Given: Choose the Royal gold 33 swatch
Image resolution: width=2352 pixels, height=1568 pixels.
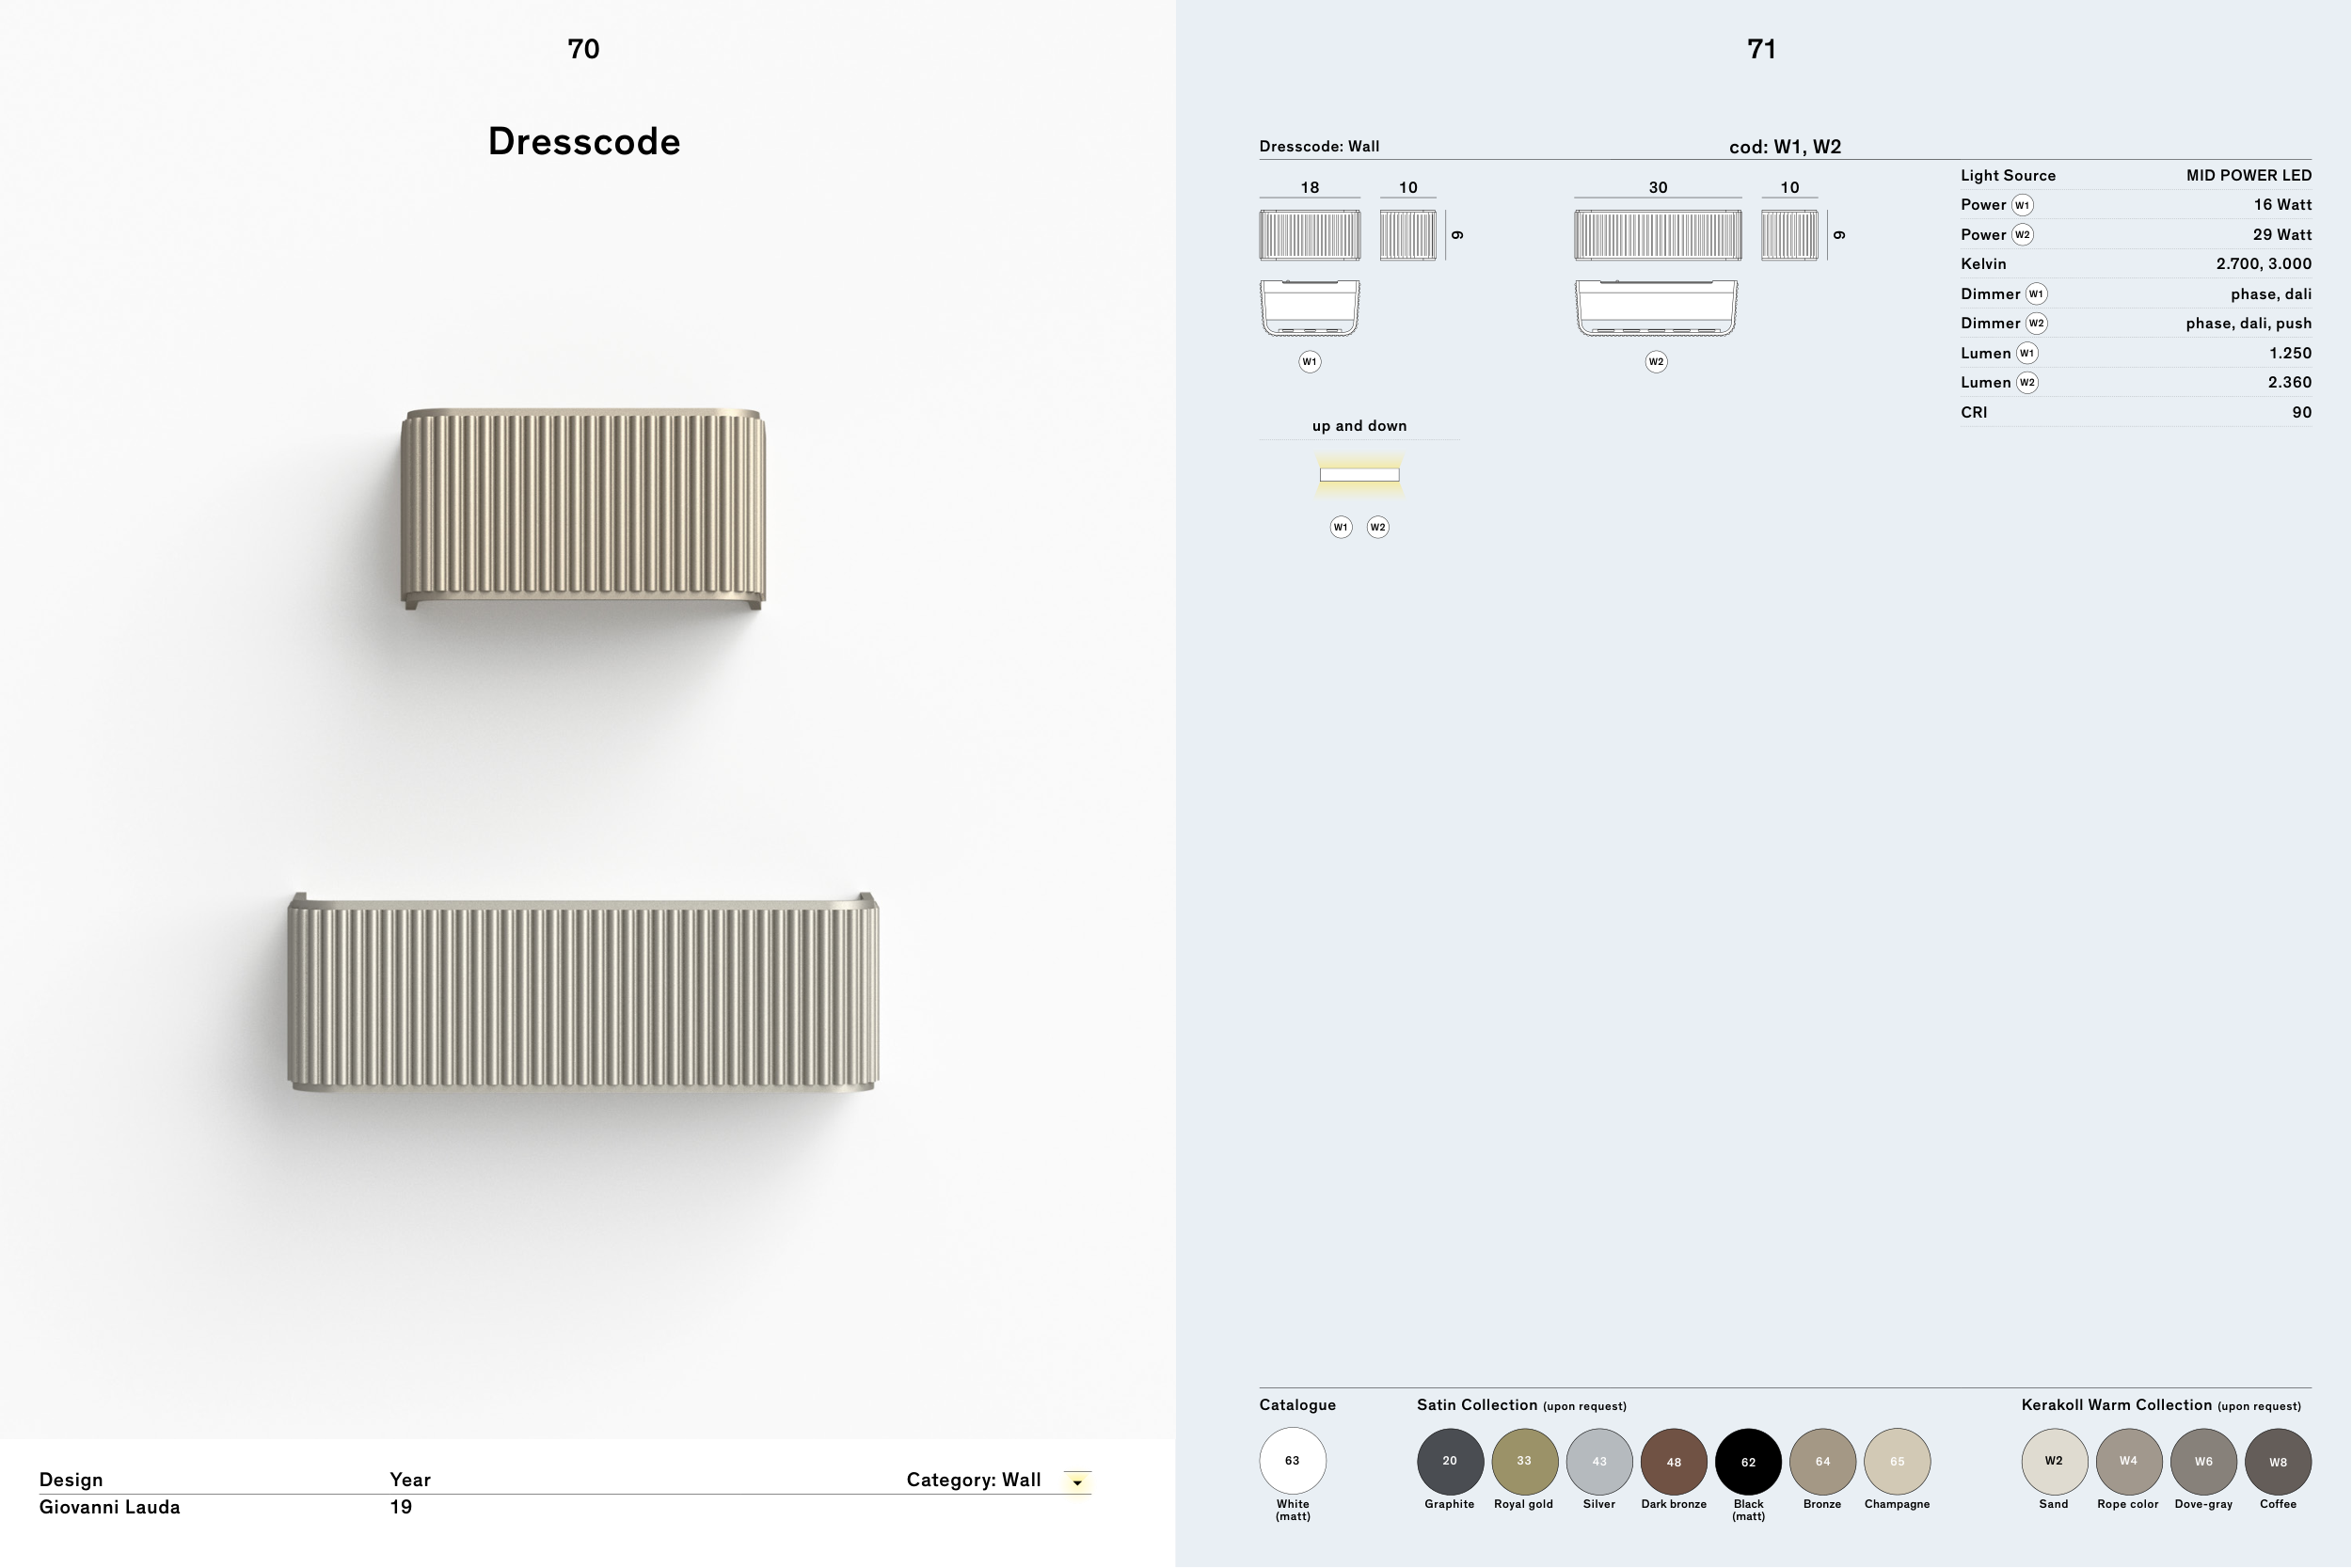Looking at the screenshot, I should tap(1524, 1461).
